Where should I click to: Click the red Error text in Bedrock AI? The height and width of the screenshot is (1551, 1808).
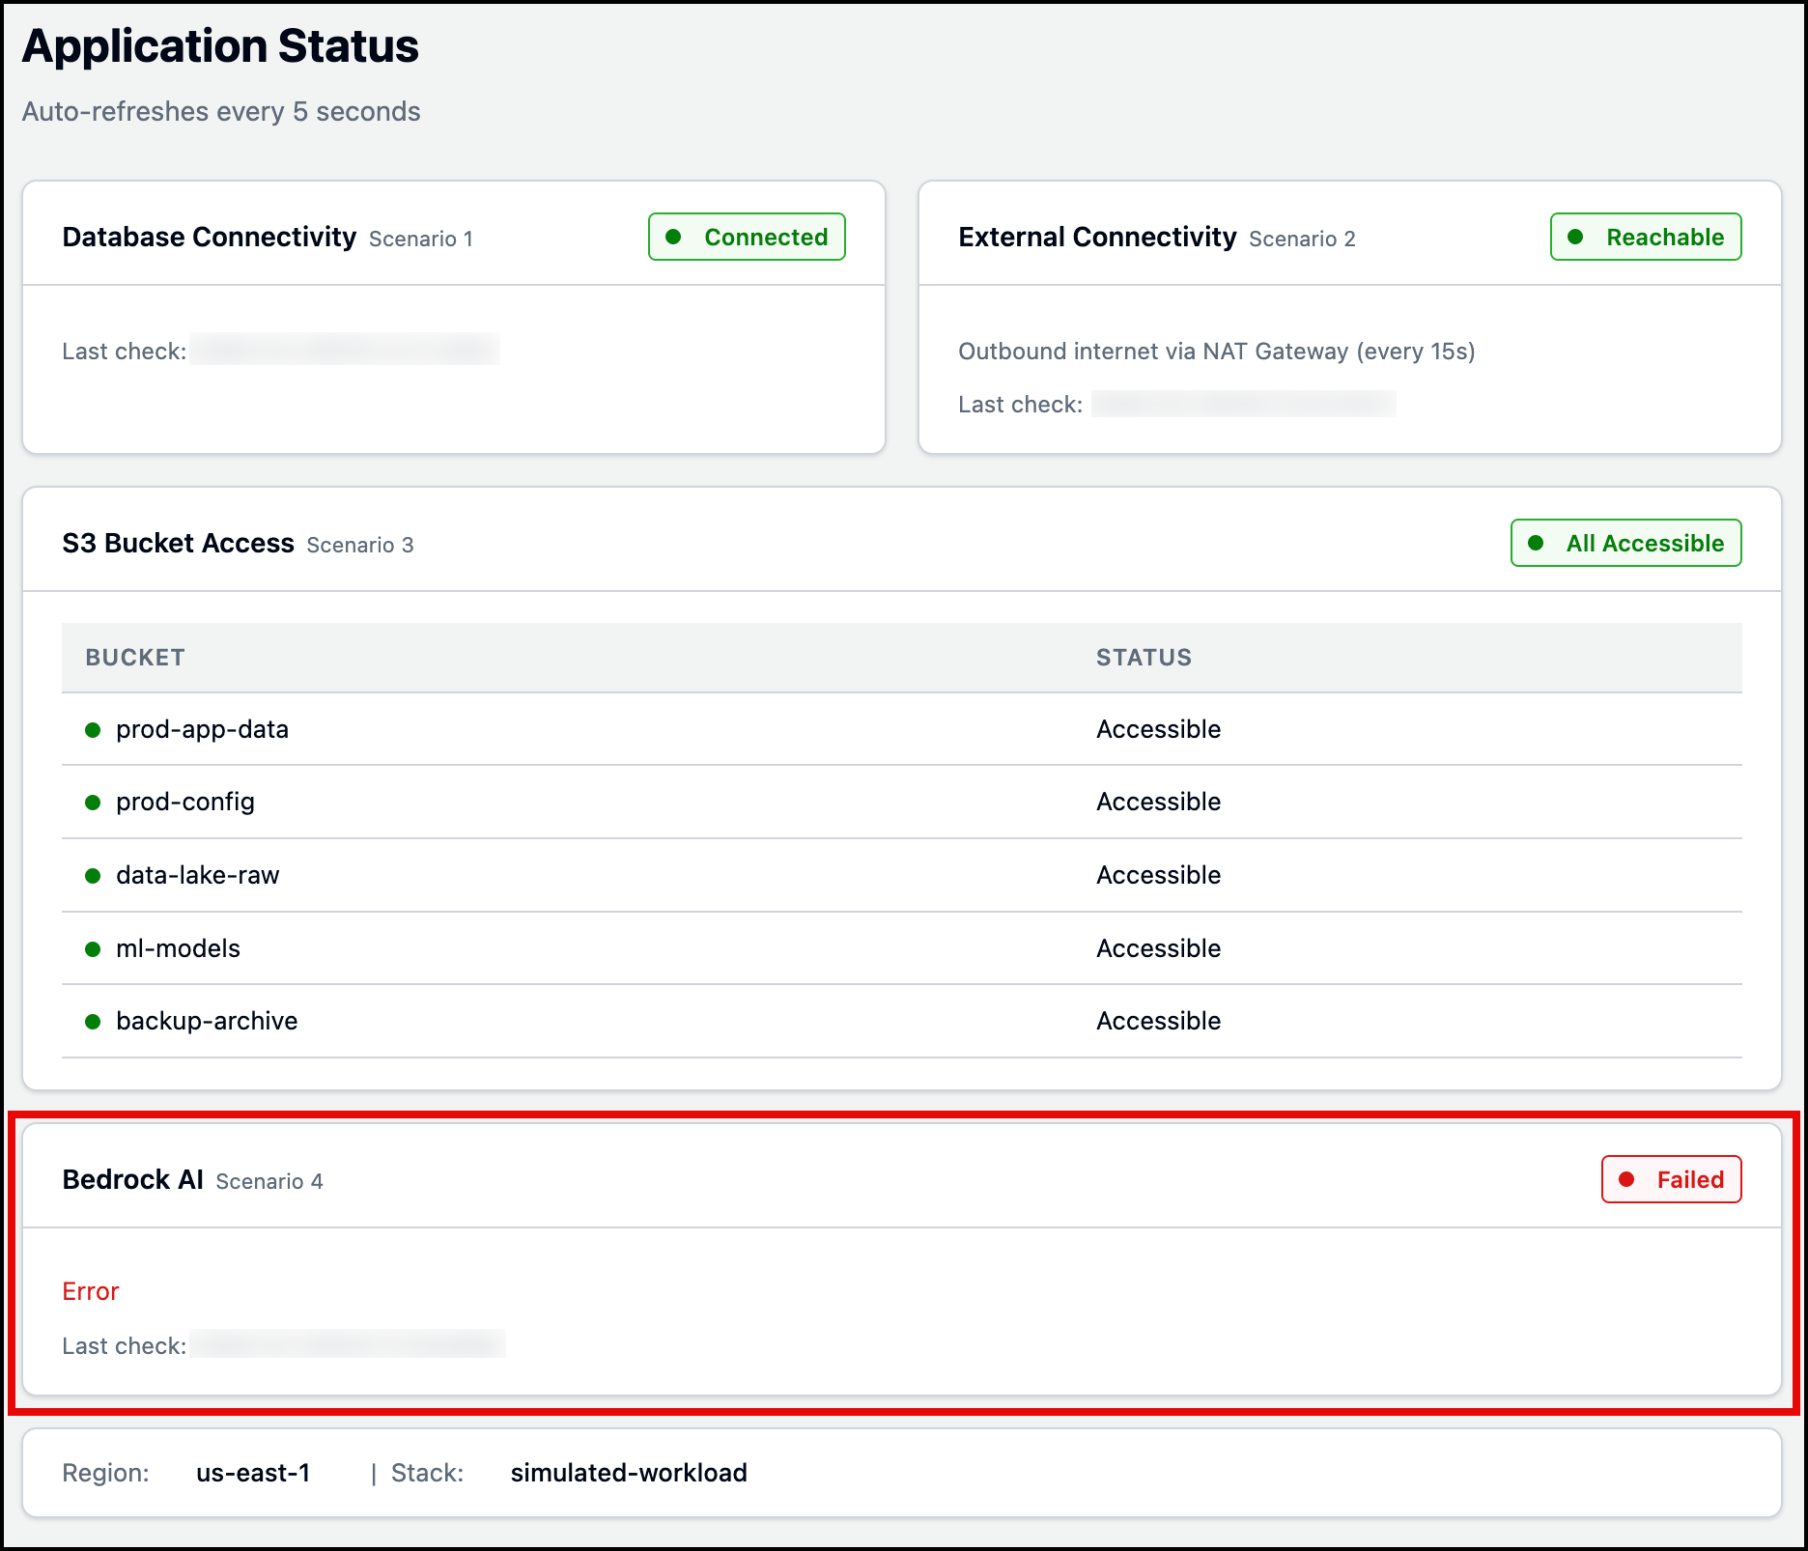coord(91,1291)
